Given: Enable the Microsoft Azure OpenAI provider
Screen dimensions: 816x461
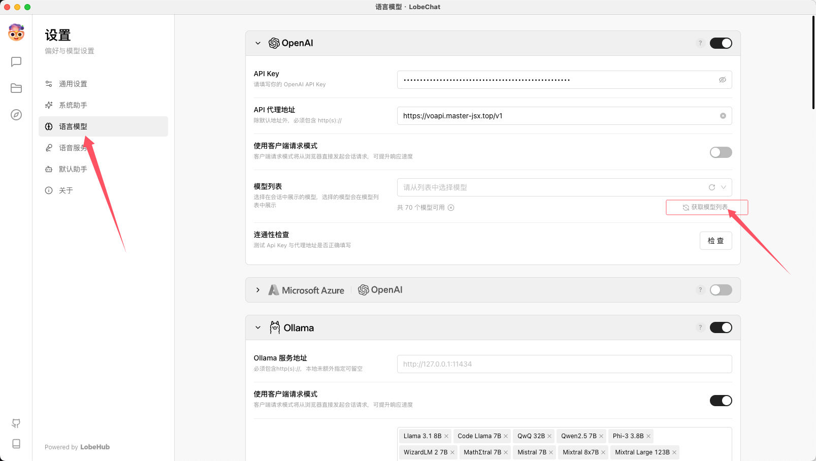Looking at the screenshot, I should 721,290.
